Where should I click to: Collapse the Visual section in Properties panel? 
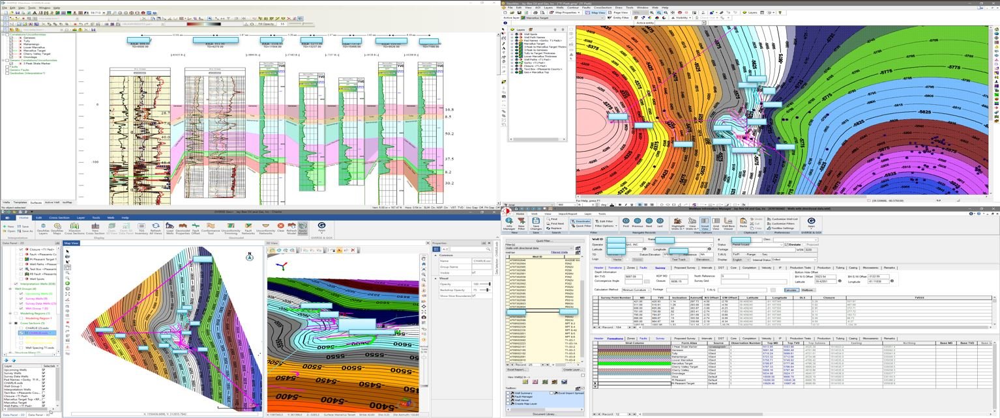coord(435,279)
